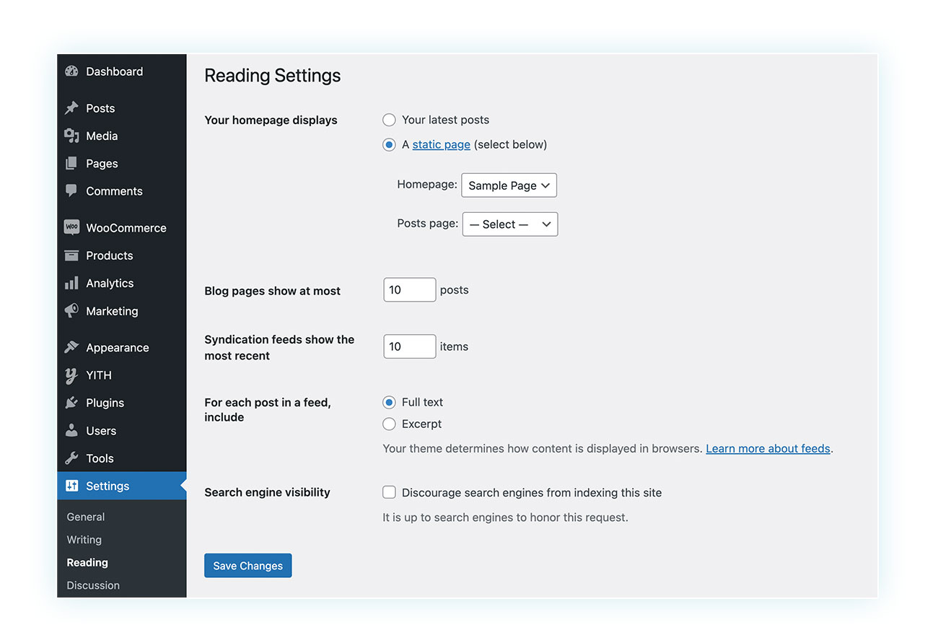This screenshot has width=938, height=643.
Task: Open Products menu item
Action: [122, 255]
